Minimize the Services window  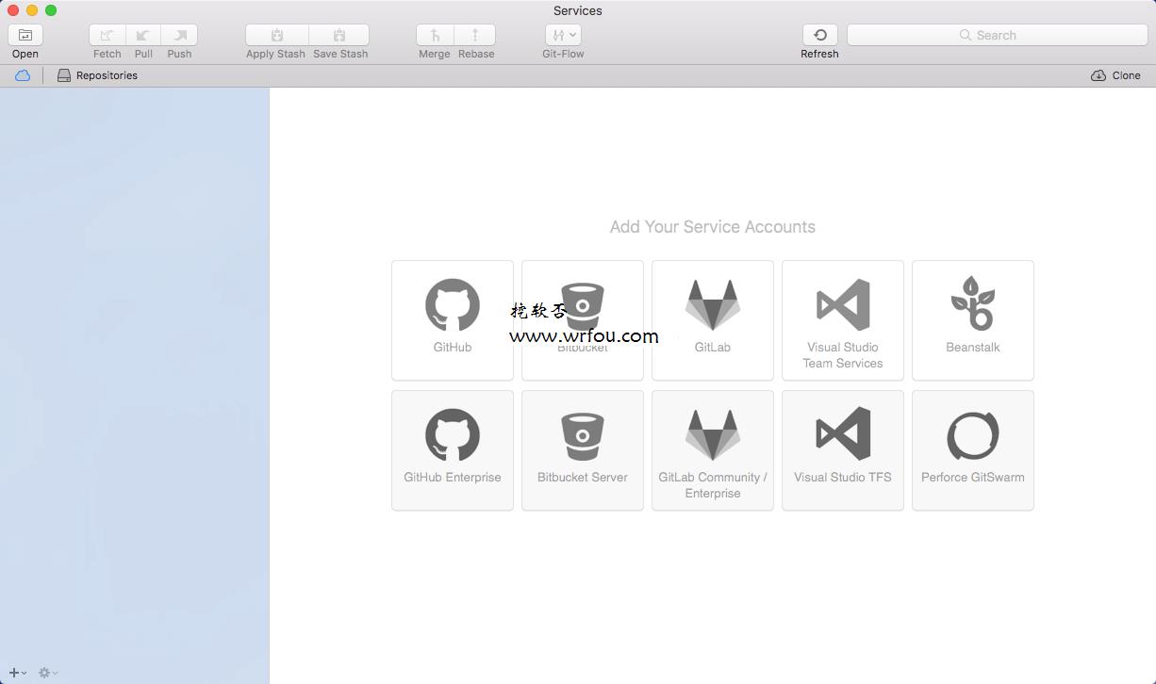pos(32,10)
